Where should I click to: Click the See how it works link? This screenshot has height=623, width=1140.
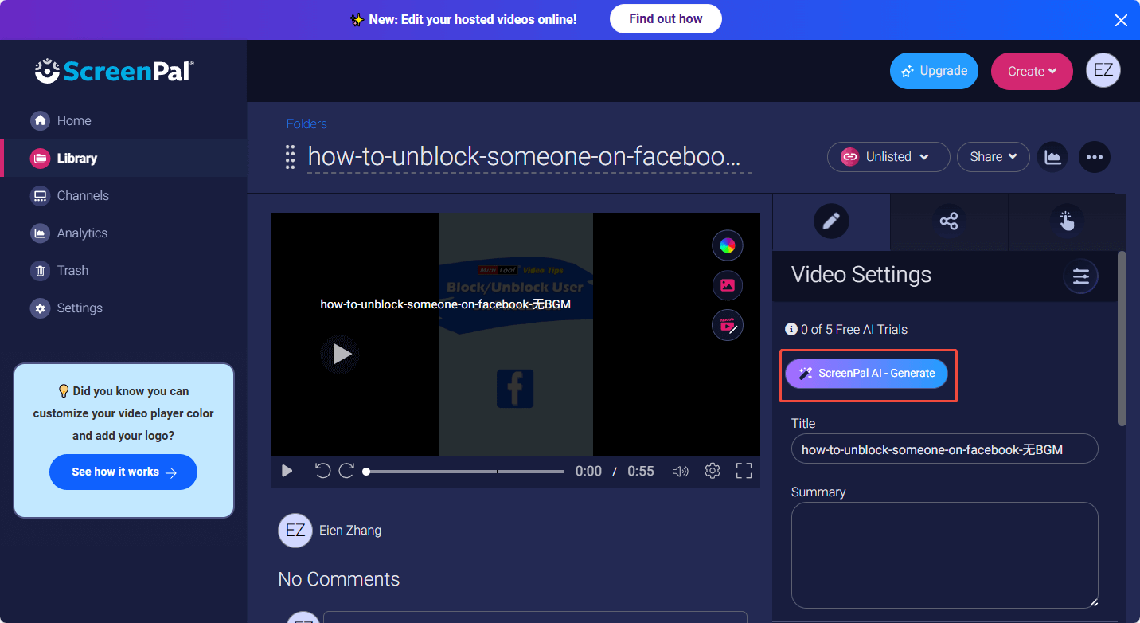123,472
